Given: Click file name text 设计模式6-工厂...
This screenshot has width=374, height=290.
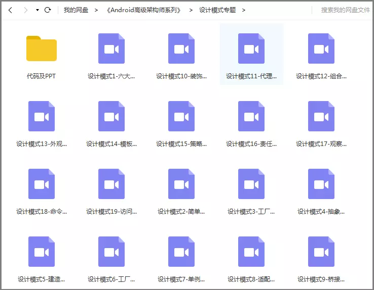Looking at the screenshot, I should click(111, 279).
